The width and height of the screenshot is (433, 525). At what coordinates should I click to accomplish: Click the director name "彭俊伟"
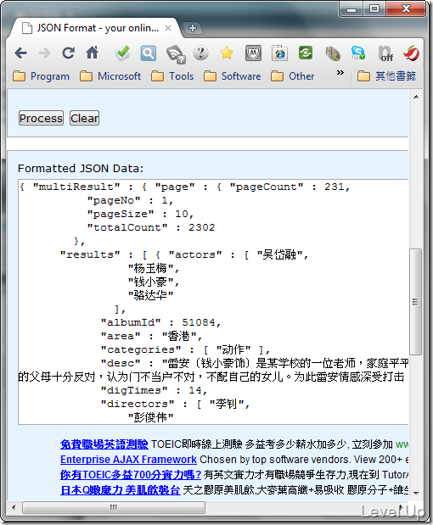(150, 417)
